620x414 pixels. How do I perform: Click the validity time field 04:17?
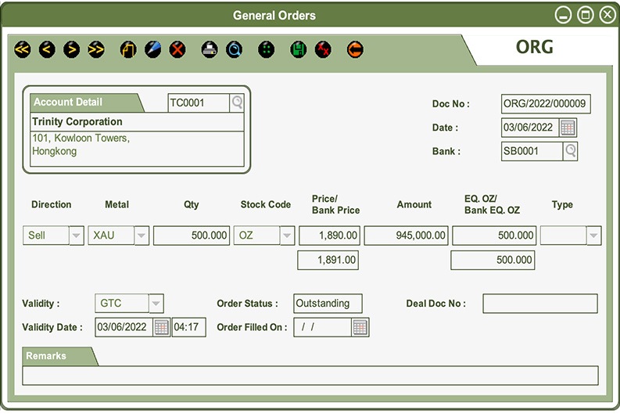pyautogui.click(x=188, y=327)
